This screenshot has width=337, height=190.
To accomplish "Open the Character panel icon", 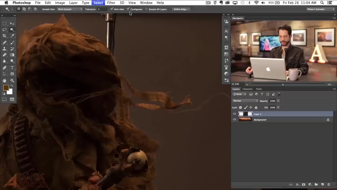I will pyautogui.click(x=226, y=31).
